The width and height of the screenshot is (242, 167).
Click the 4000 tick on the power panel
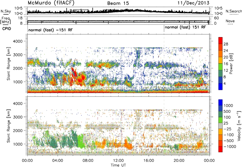pos(18,41)
